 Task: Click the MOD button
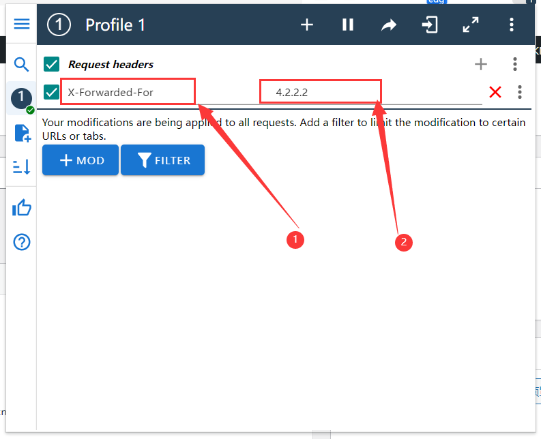[81, 160]
